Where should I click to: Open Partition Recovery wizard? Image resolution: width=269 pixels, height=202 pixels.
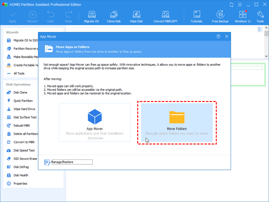click(x=22, y=49)
